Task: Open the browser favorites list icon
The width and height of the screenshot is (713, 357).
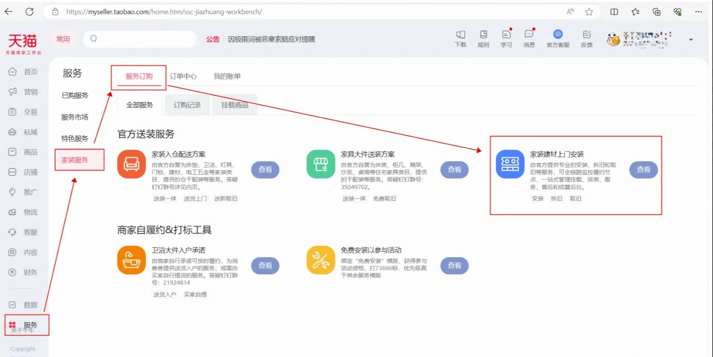Action: 635,12
